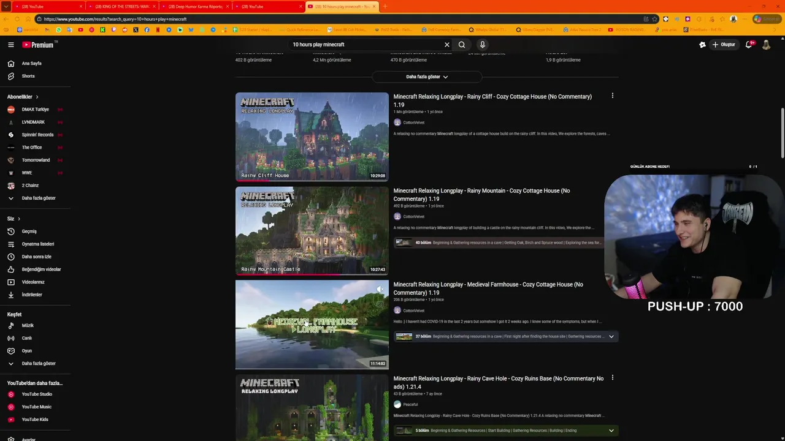The height and width of the screenshot is (441, 785).
Task: Expand Daha fazla göster under Abonelikler
Action: (x=38, y=198)
